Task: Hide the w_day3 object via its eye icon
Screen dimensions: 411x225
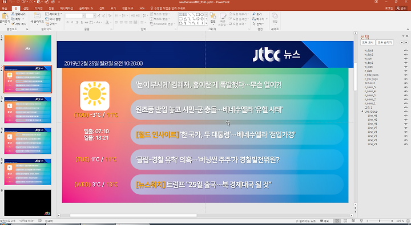Action: (x=406, y=51)
